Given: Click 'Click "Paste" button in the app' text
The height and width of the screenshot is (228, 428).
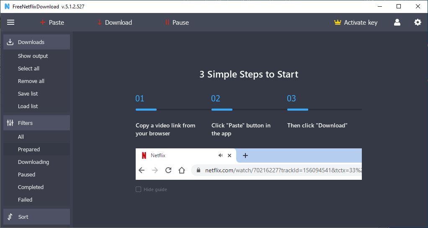Looking at the screenshot, I should [x=241, y=130].
